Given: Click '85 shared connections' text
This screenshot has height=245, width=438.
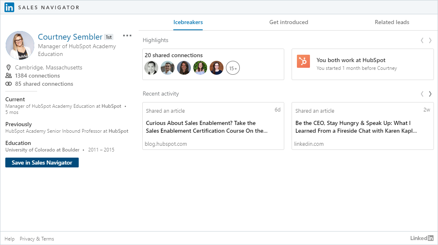Looking at the screenshot, I should 44,84.
